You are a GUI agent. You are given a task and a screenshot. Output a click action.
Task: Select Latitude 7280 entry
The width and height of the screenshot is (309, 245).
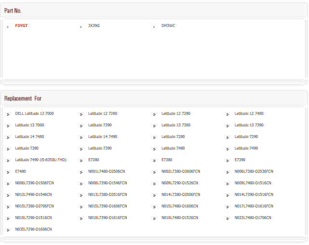tap(173, 136)
